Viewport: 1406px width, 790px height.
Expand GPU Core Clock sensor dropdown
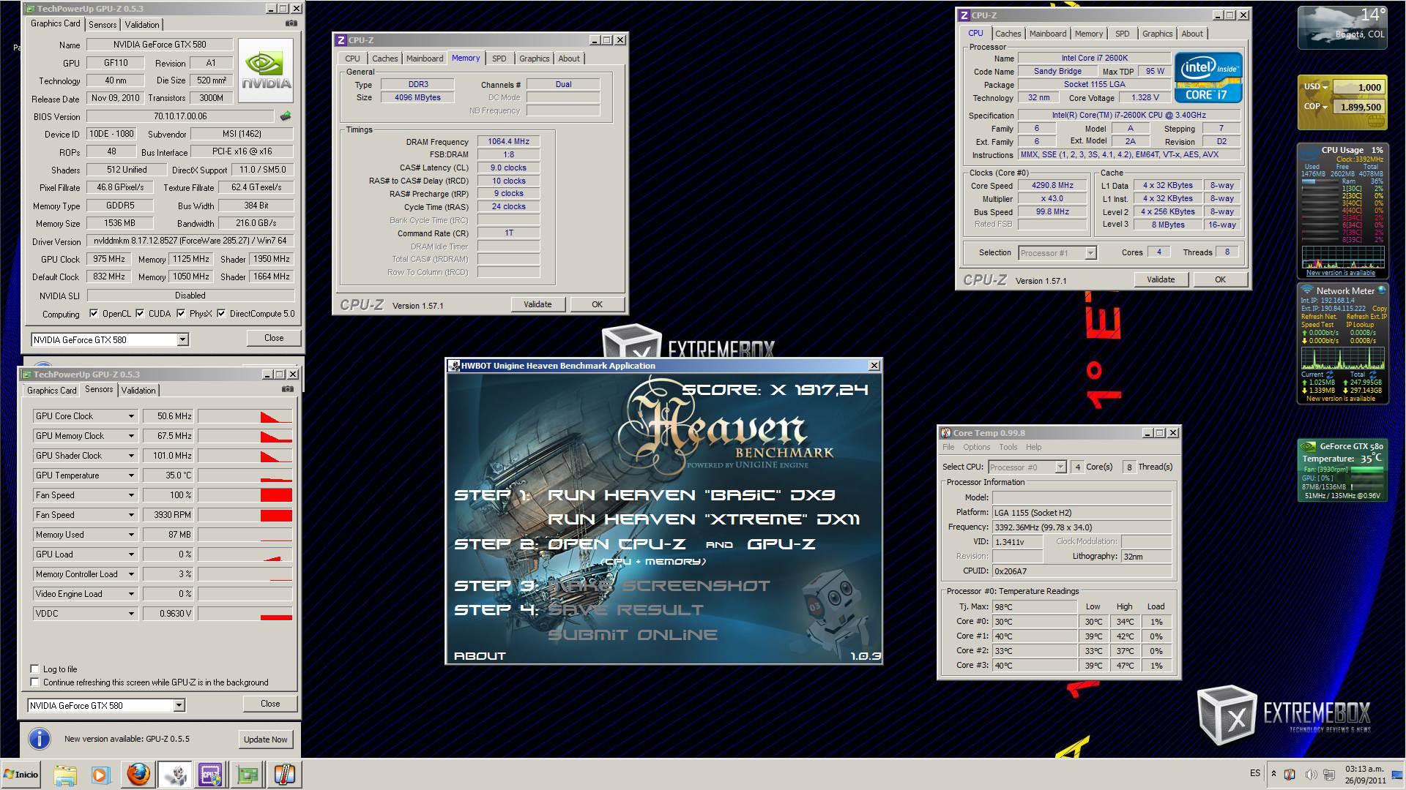pos(131,416)
